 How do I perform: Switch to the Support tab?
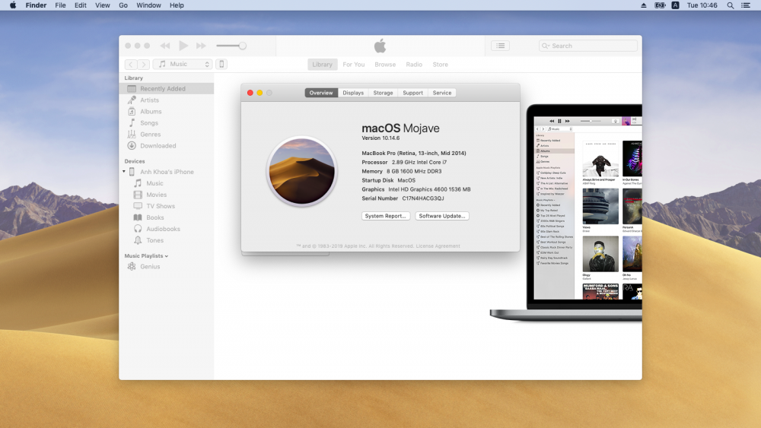click(412, 93)
